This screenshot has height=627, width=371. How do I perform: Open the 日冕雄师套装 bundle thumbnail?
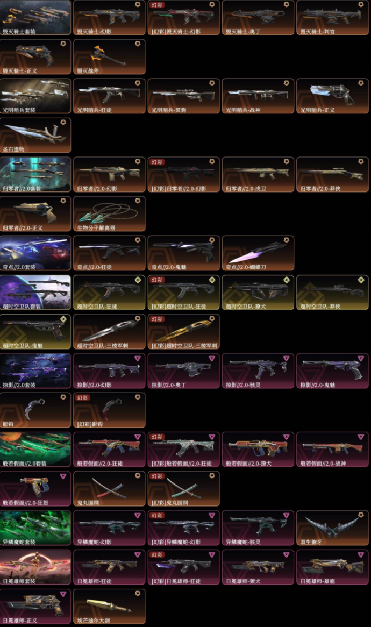tap(35, 567)
